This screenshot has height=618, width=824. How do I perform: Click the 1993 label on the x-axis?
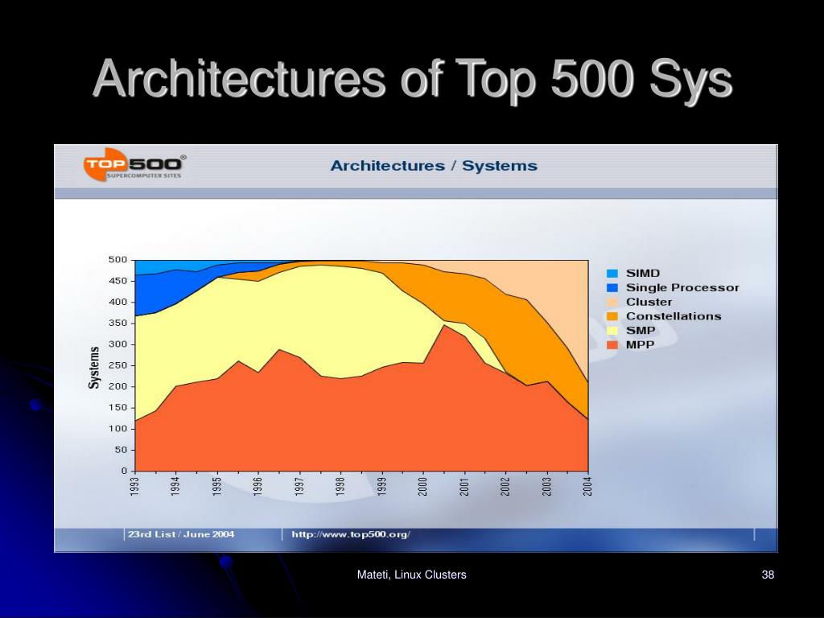[134, 485]
